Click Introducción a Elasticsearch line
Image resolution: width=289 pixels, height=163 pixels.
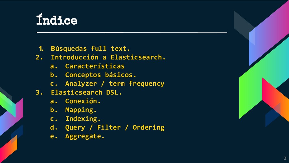pos(108,57)
